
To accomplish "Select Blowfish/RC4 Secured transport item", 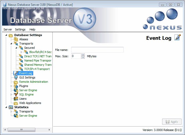I will [40, 52].
